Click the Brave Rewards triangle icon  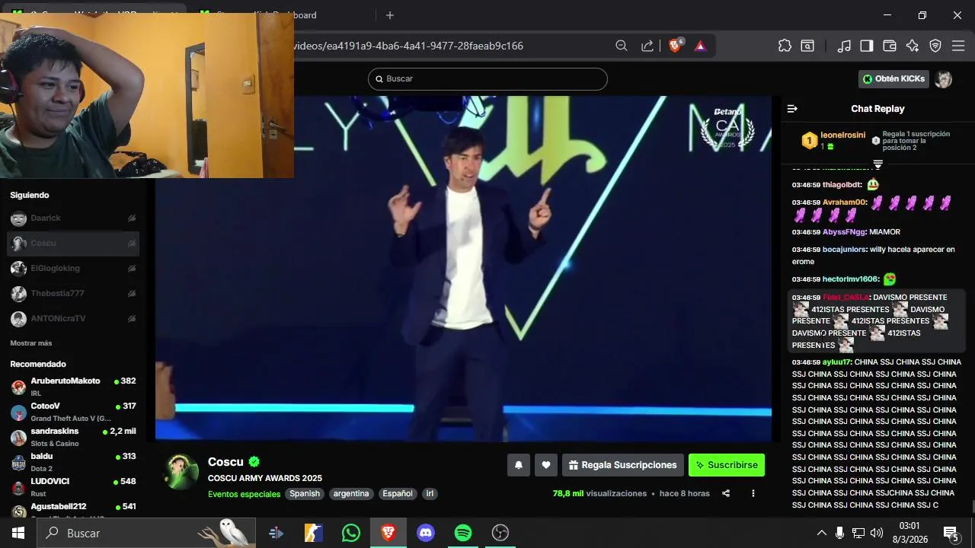pos(700,46)
